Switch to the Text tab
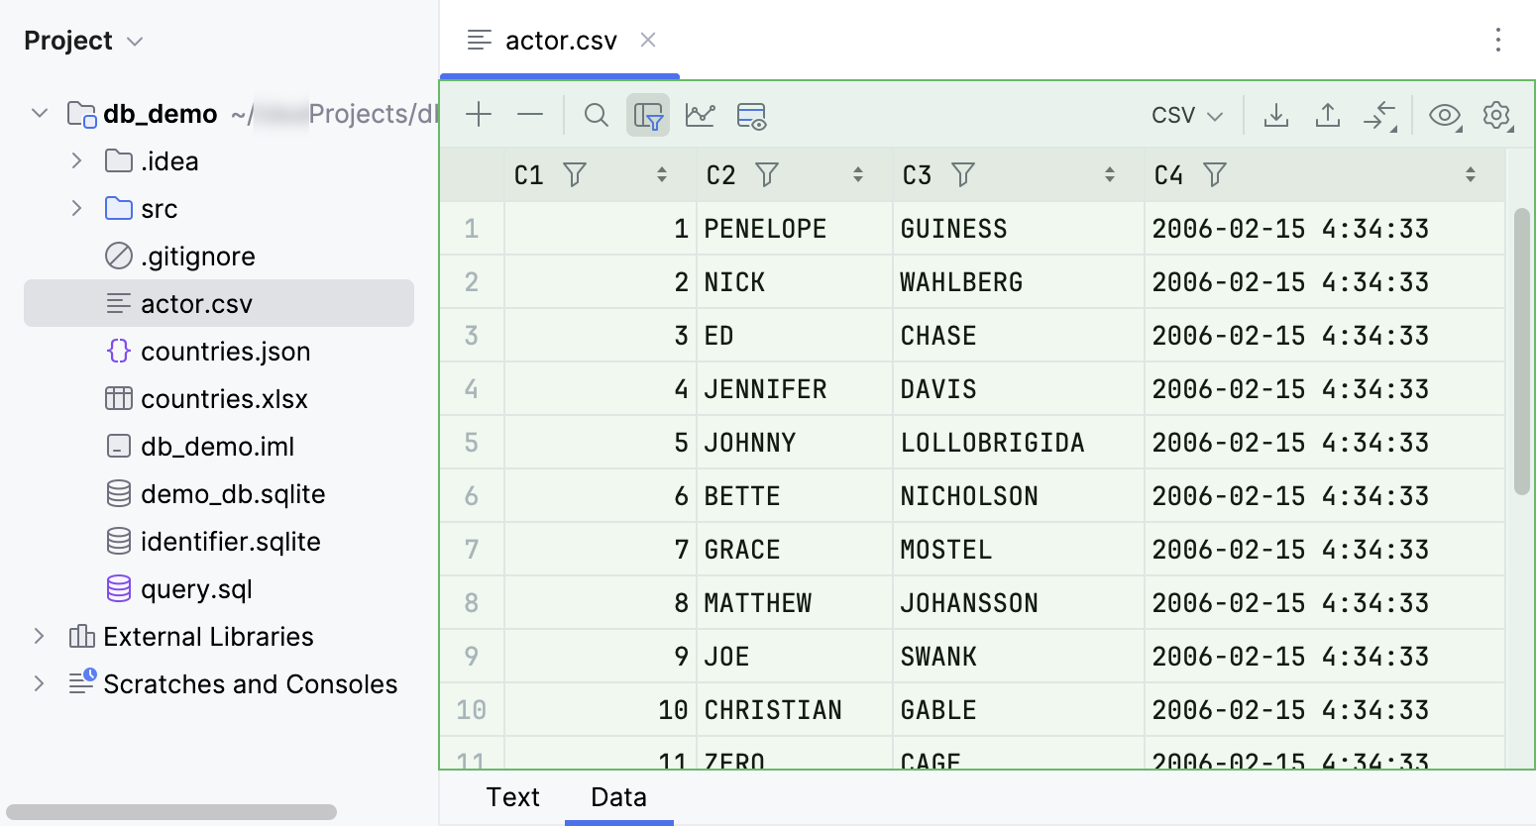The width and height of the screenshot is (1536, 826). pyautogui.click(x=512, y=797)
